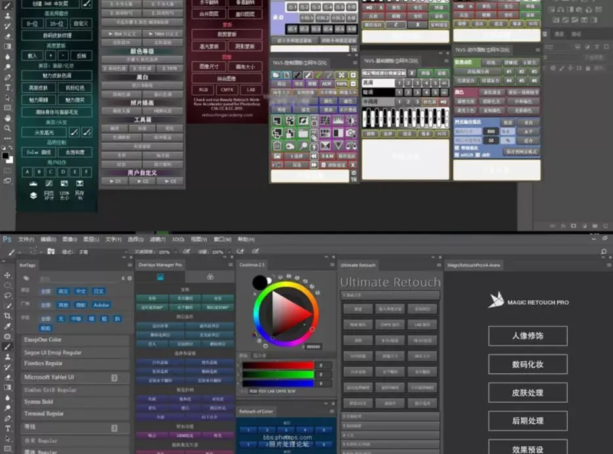Switch to the lock icon tab in Overlays Manager Pro
This screenshot has width=613, height=454.
coord(210,277)
